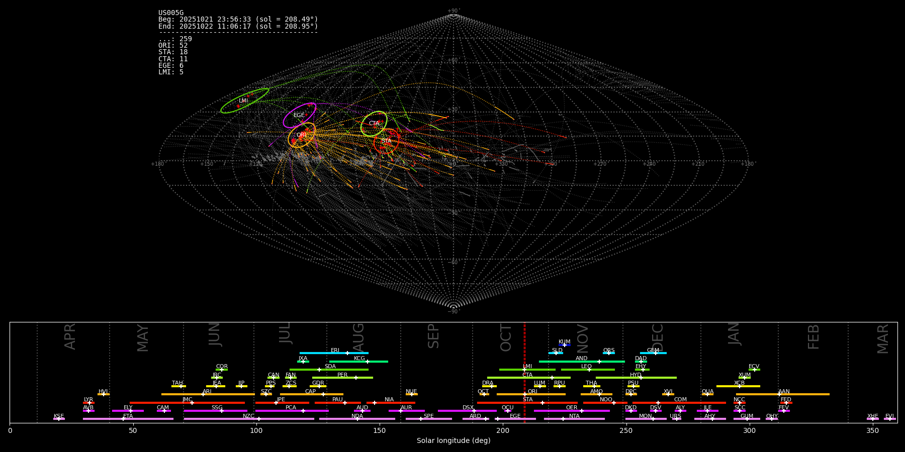
Task: Click the GEM shower bar in timeline
Action: pyautogui.click(x=653, y=353)
